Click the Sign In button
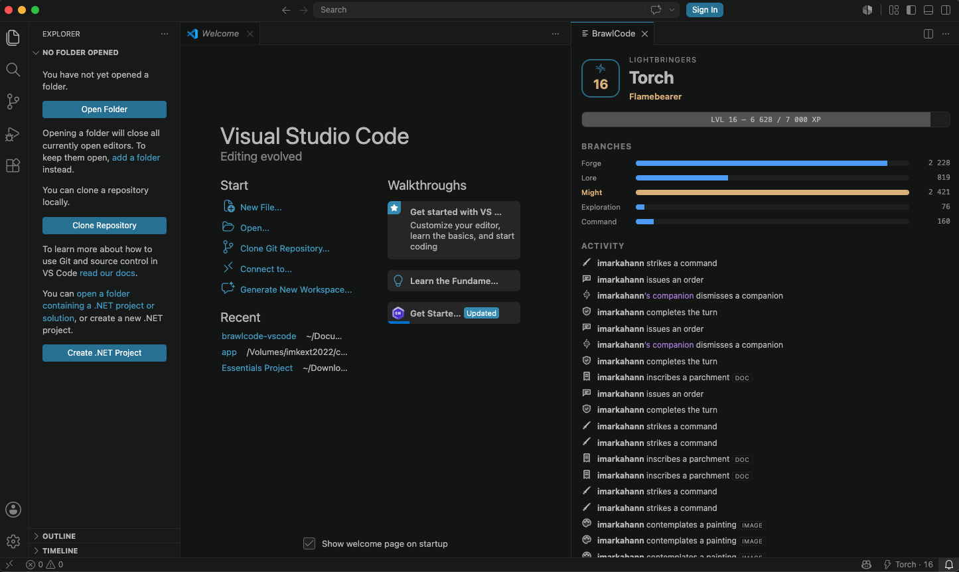Viewport: 959px width, 572px height. (x=705, y=10)
